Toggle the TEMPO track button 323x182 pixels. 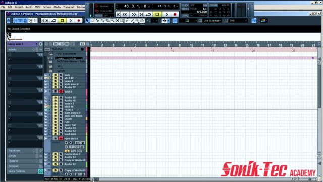185,9
